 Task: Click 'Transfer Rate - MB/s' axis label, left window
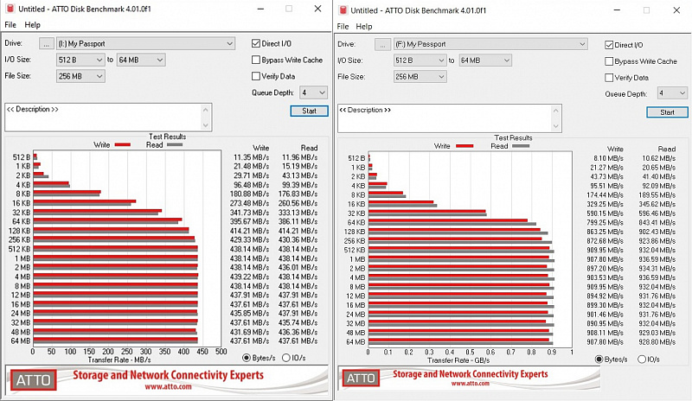click(119, 360)
